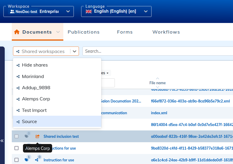This screenshot has width=233, height=164.
Task: Click orange share icon on Shared inclusion test
Action: pyautogui.click(x=37, y=136)
